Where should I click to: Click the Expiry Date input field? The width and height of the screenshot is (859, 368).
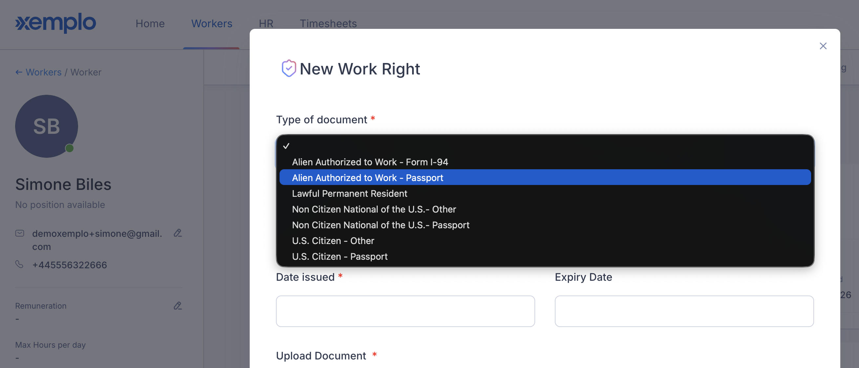[684, 311]
